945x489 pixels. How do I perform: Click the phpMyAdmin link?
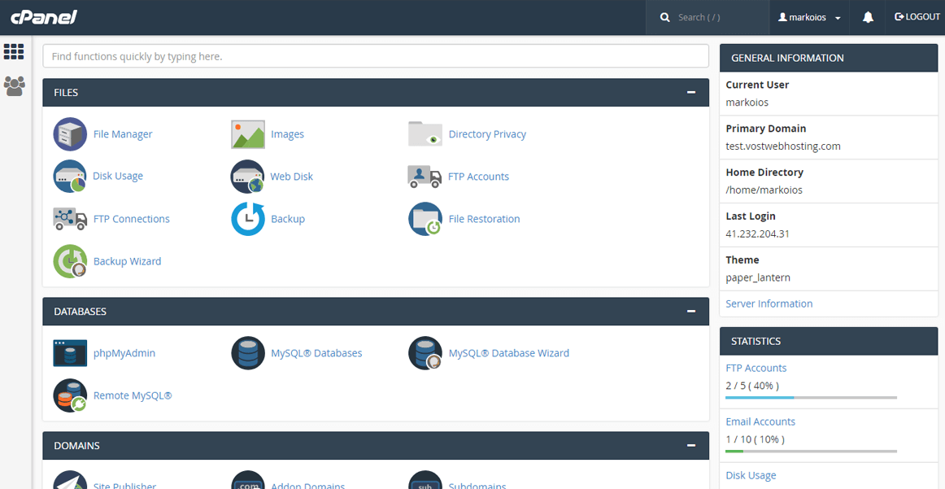124,353
